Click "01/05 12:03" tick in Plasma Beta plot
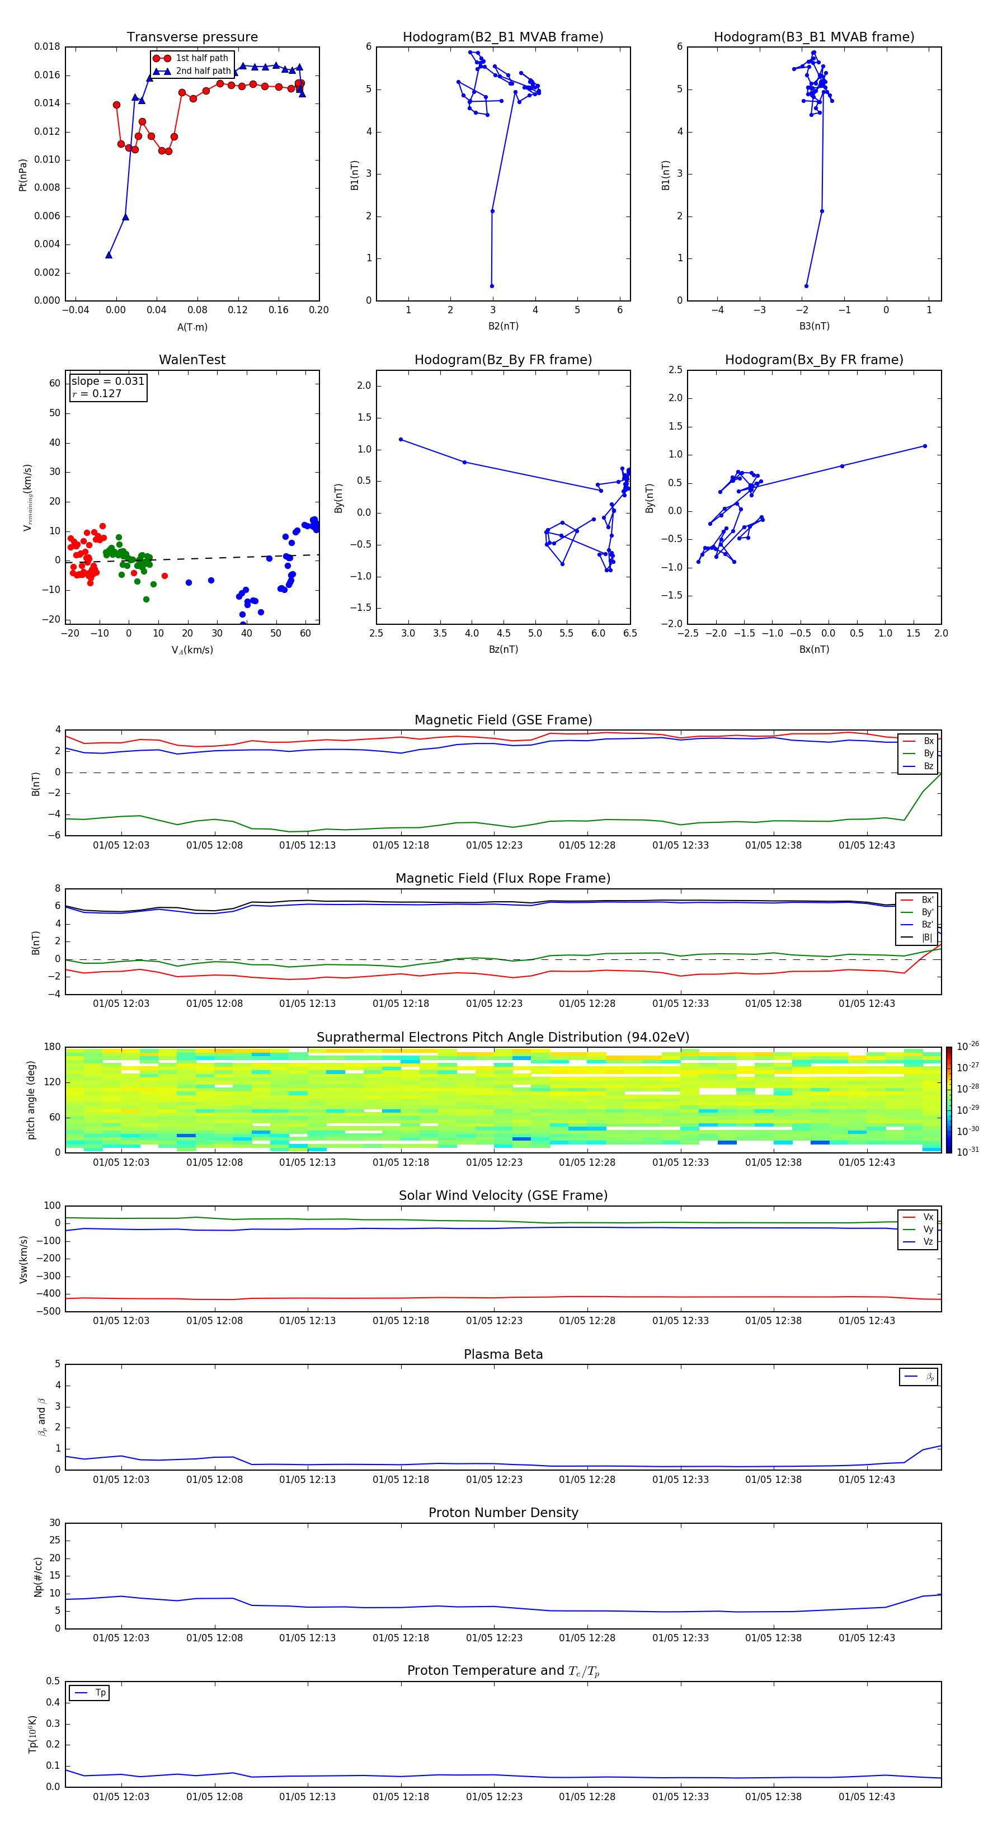This screenshot has width=1007, height=1846. click(121, 1479)
